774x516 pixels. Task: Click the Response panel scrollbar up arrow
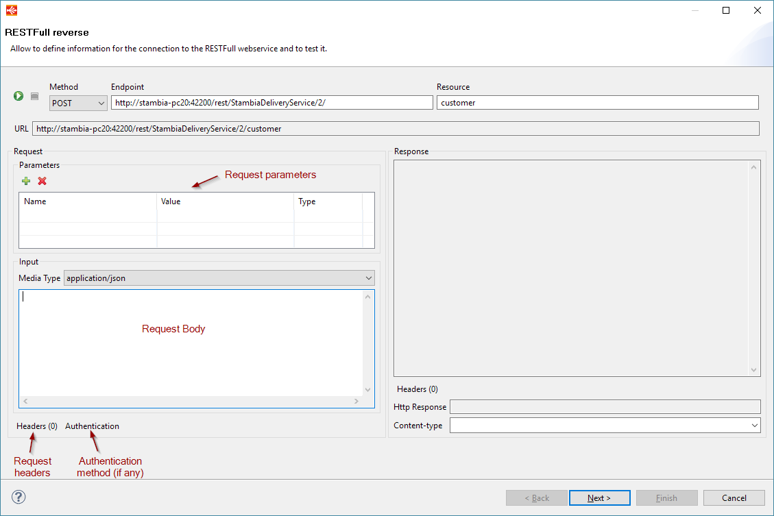pyautogui.click(x=753, y=165)
